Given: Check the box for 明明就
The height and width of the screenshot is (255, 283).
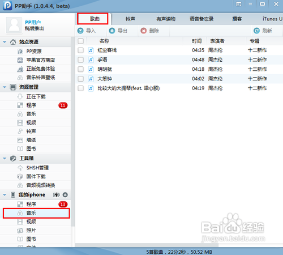Looking at the screenshot, I should click(80, 69).
